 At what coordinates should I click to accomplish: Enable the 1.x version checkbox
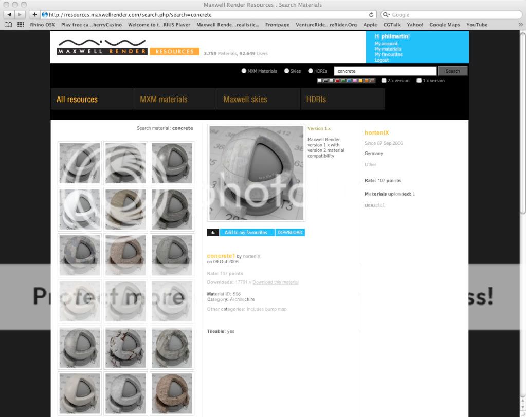pos(419,81)
